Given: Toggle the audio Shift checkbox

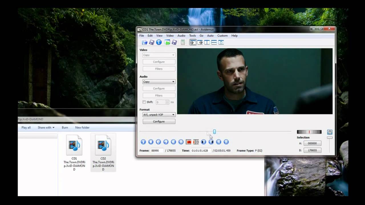Looking at the screenshot, I should click(x=144, y=102).
